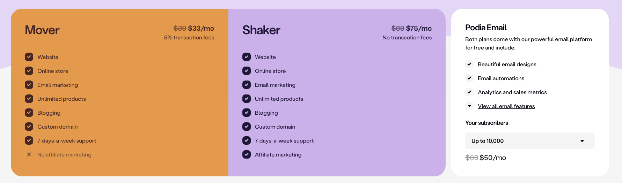This screenshot has height=183, width=622.
Task: Select the Shaker plan heading
Action: [x=261, y=30]
